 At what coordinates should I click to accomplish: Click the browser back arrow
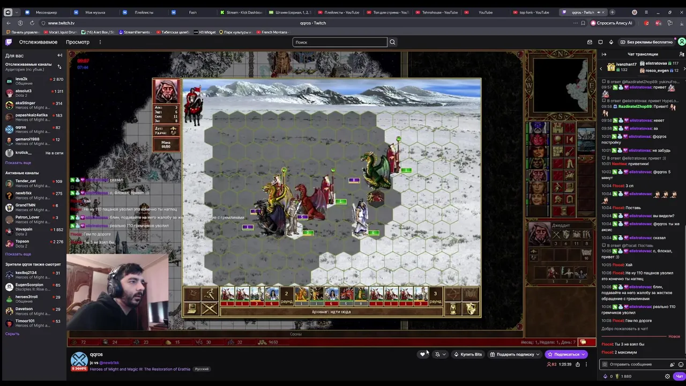click(9, 23)
